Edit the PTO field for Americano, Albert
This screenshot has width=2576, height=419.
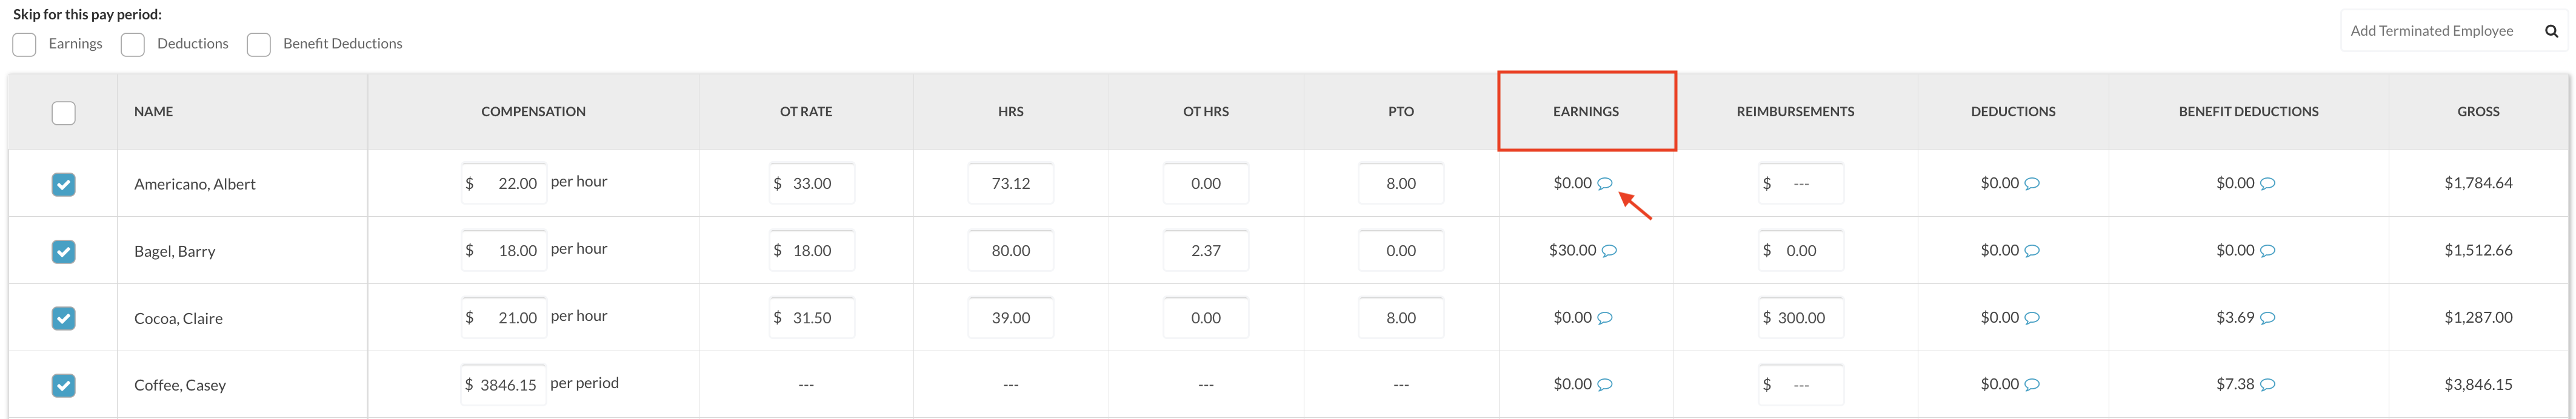pyautogui.click(x=1400, y=184)
